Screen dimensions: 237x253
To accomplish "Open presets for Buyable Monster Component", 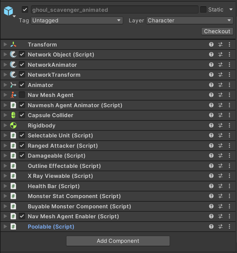I will pos(220,207).
